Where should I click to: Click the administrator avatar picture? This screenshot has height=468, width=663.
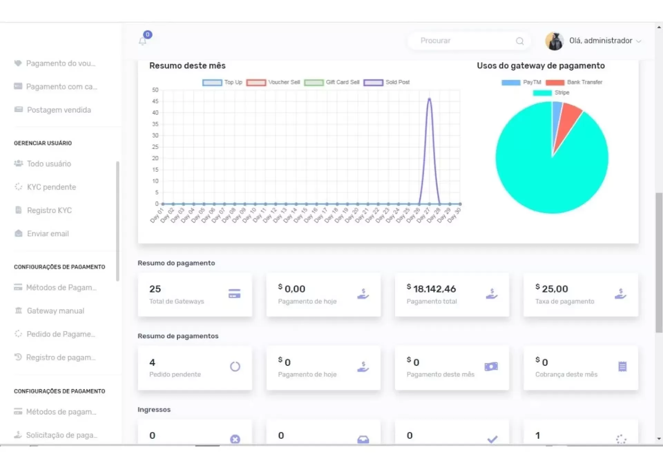pyautogui.click(x=555, y=41)
